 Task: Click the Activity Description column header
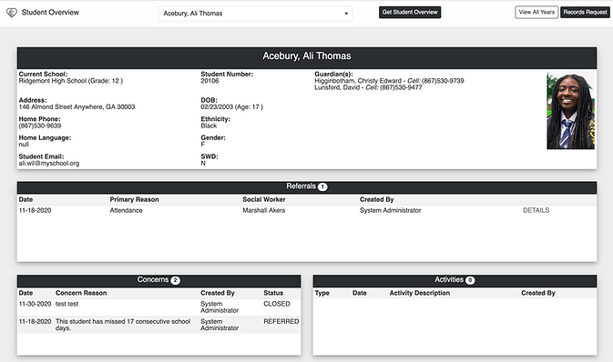(x=420, y=293)
